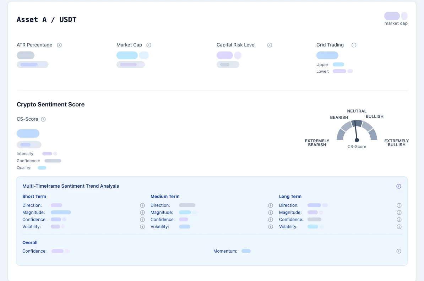Image resolution: width=424 pixels, height=281 pixels.
Task: Click the 'Long Term' heading
Action: [x=290, y=197]
